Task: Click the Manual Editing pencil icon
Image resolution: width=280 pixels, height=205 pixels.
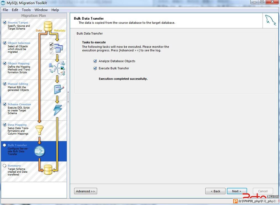Action: (x=59, y=89)
